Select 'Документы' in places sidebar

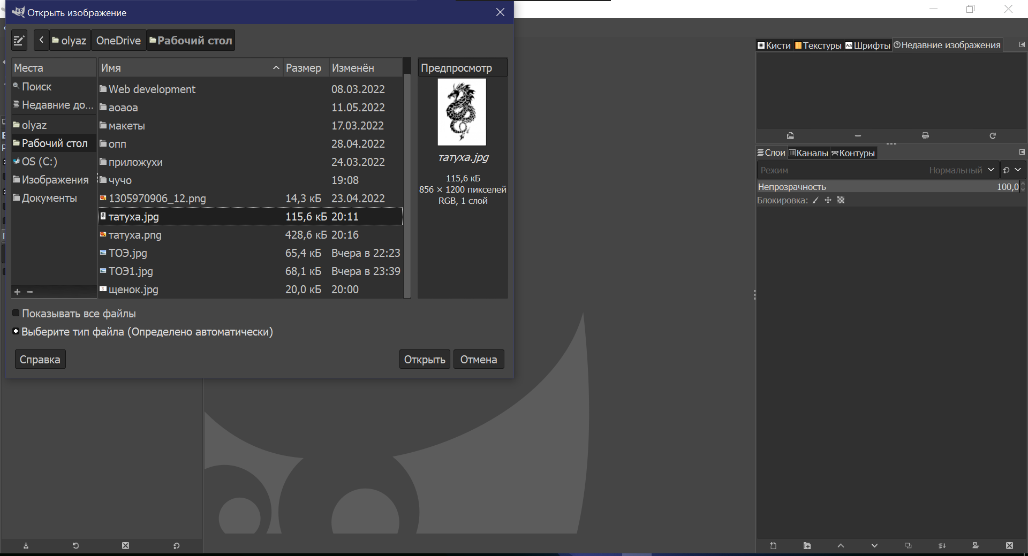click(54, 198)
